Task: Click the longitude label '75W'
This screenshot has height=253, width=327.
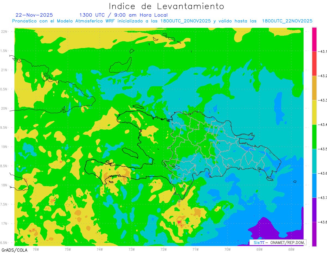Action: [68, 249]
